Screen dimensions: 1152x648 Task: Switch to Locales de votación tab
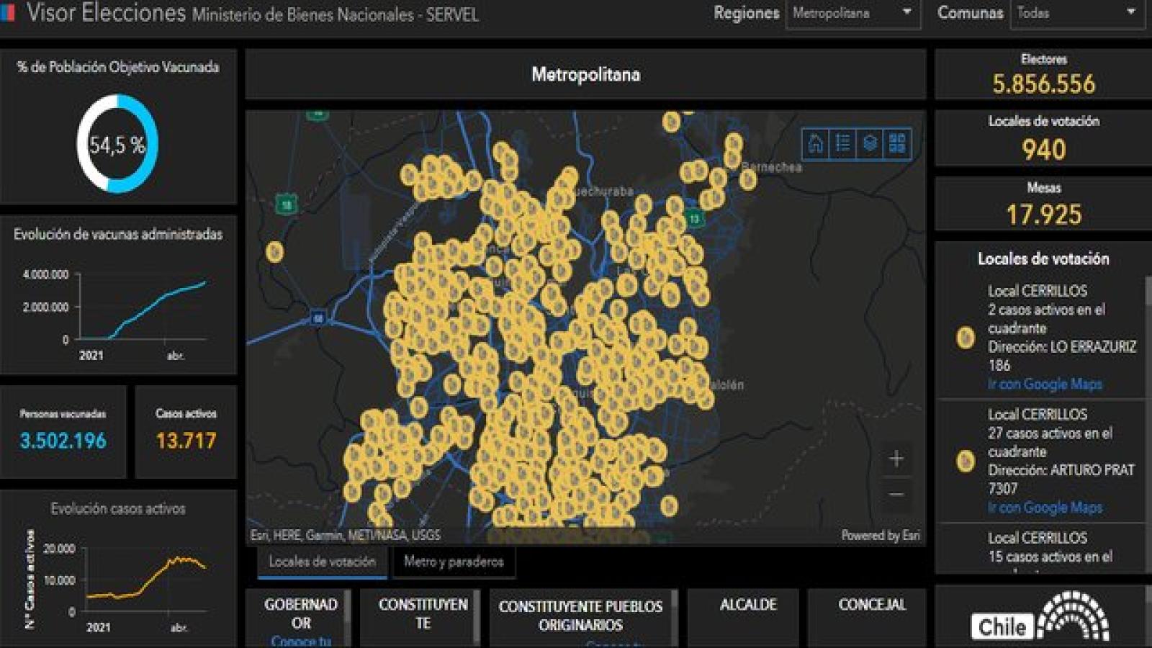point(322,562)
